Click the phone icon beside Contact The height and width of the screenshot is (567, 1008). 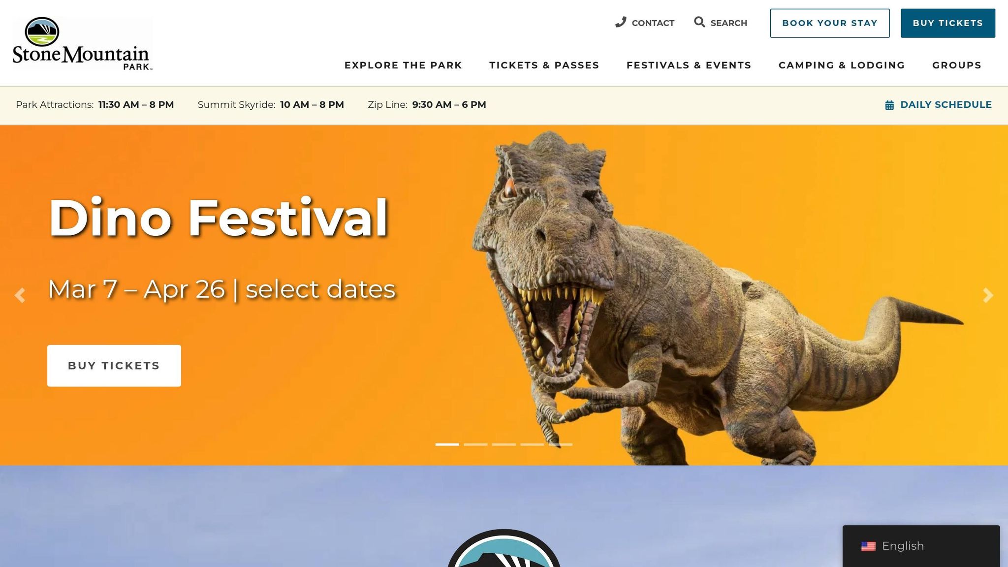click(x=621, y=22)
